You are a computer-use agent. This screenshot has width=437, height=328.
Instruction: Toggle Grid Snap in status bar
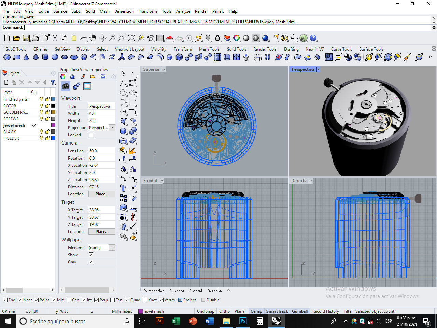[206, 311]
